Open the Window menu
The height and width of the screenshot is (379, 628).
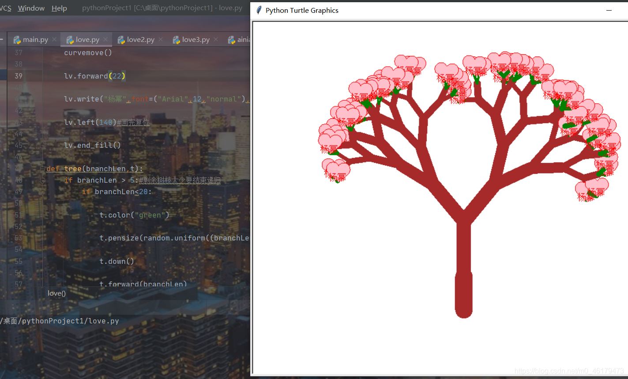31,8
